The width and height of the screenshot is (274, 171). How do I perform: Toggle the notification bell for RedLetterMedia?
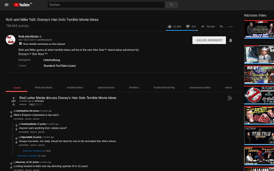pos(231,40)
